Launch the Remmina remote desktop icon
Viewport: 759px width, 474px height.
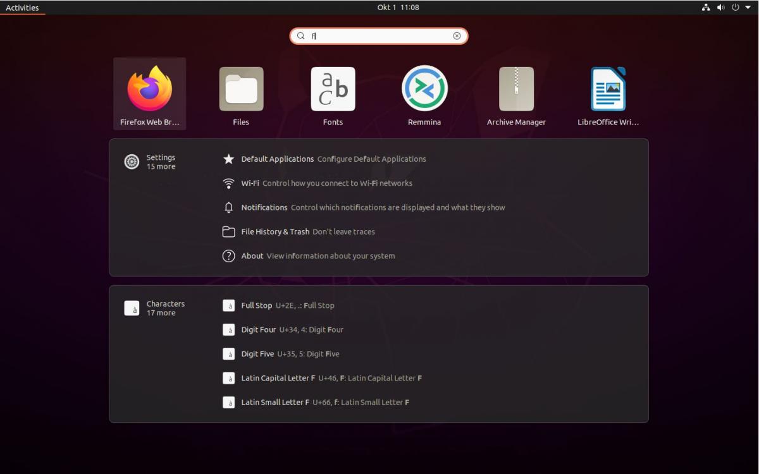pos(424,93)
